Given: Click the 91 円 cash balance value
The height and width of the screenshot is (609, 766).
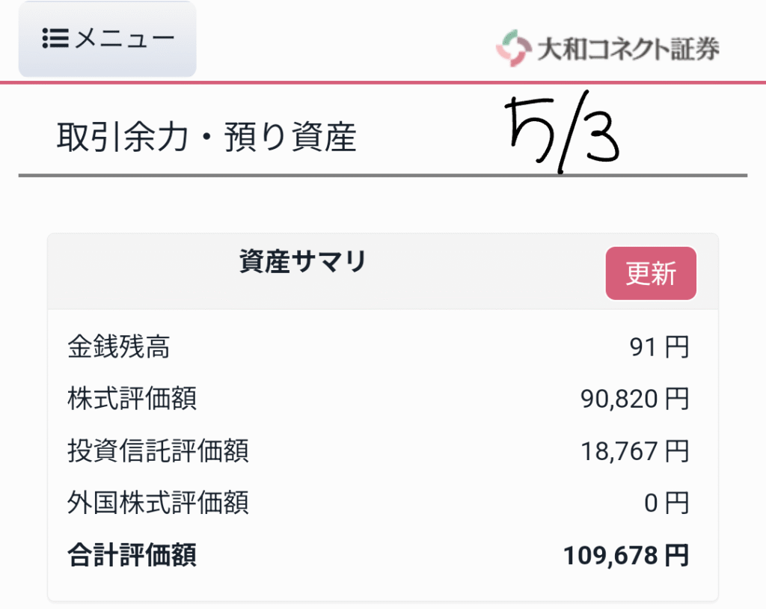Looking at the screenshot, I should click(659, 347).
